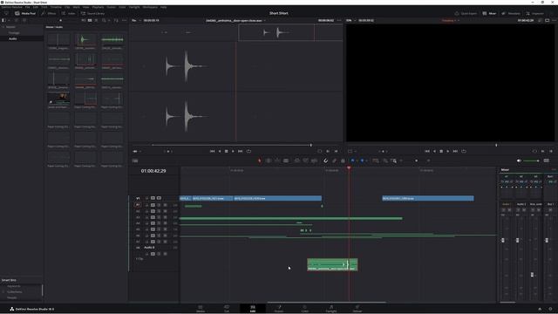This screenshot has width=558, height=314.
Task: Play the timeline viewer
Action: pyautogui.click(x=448, y=151)
